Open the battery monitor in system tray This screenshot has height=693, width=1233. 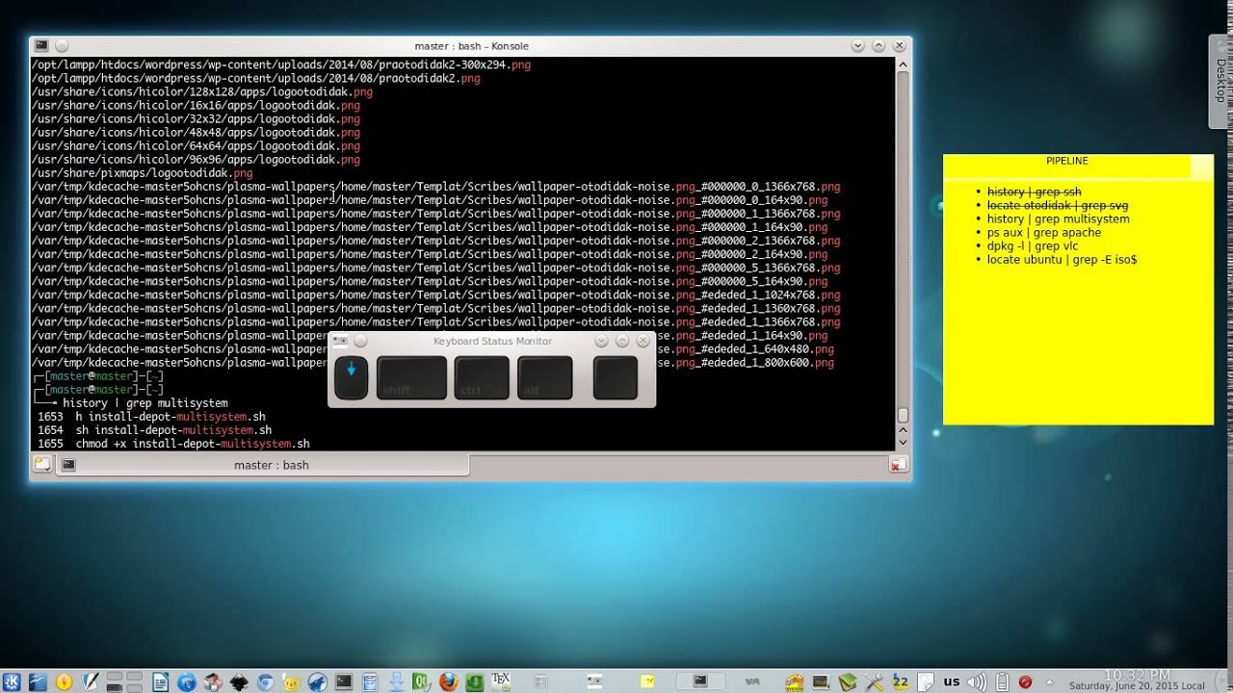1002,681
